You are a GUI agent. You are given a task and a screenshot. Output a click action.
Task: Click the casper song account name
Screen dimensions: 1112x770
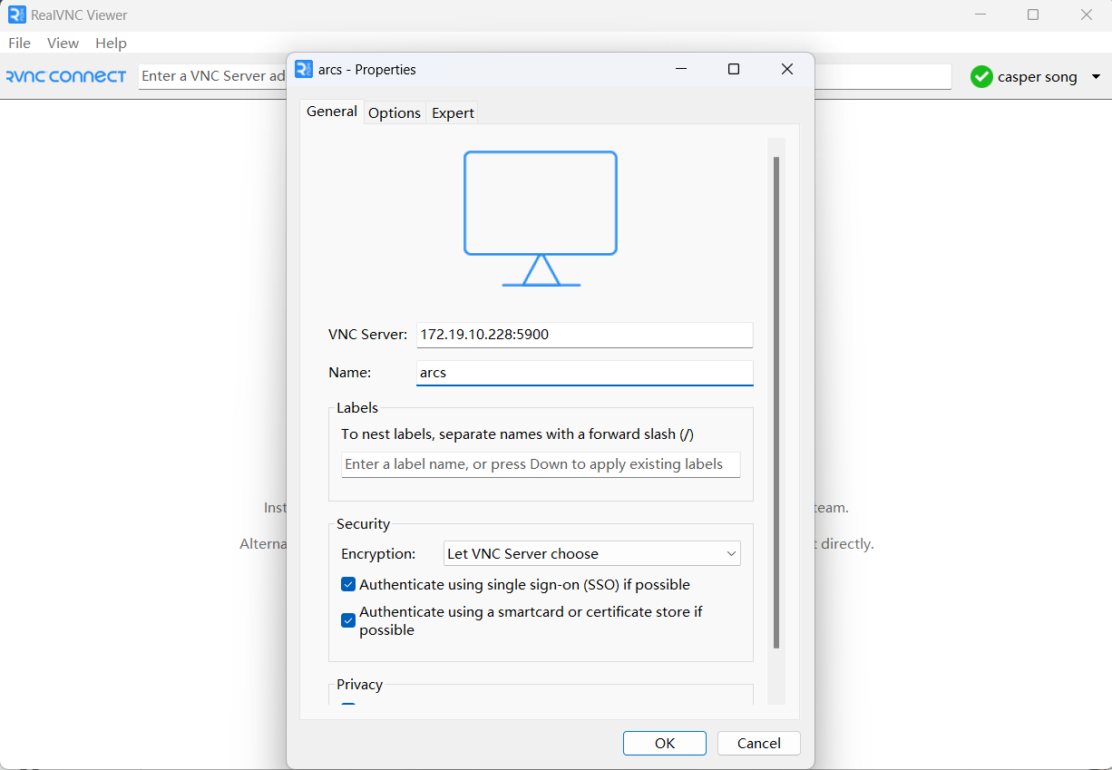point(1038,77)
